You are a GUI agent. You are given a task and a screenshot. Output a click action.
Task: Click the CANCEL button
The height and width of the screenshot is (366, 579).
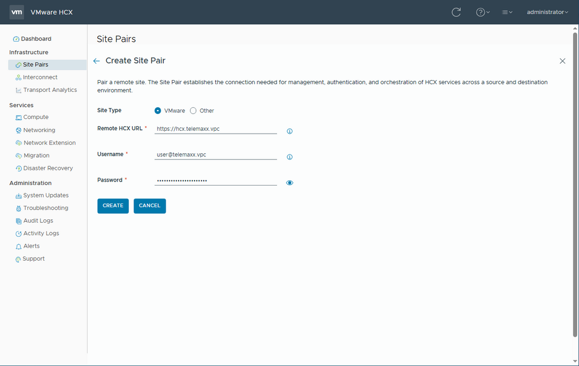click(x=150, y=206)
